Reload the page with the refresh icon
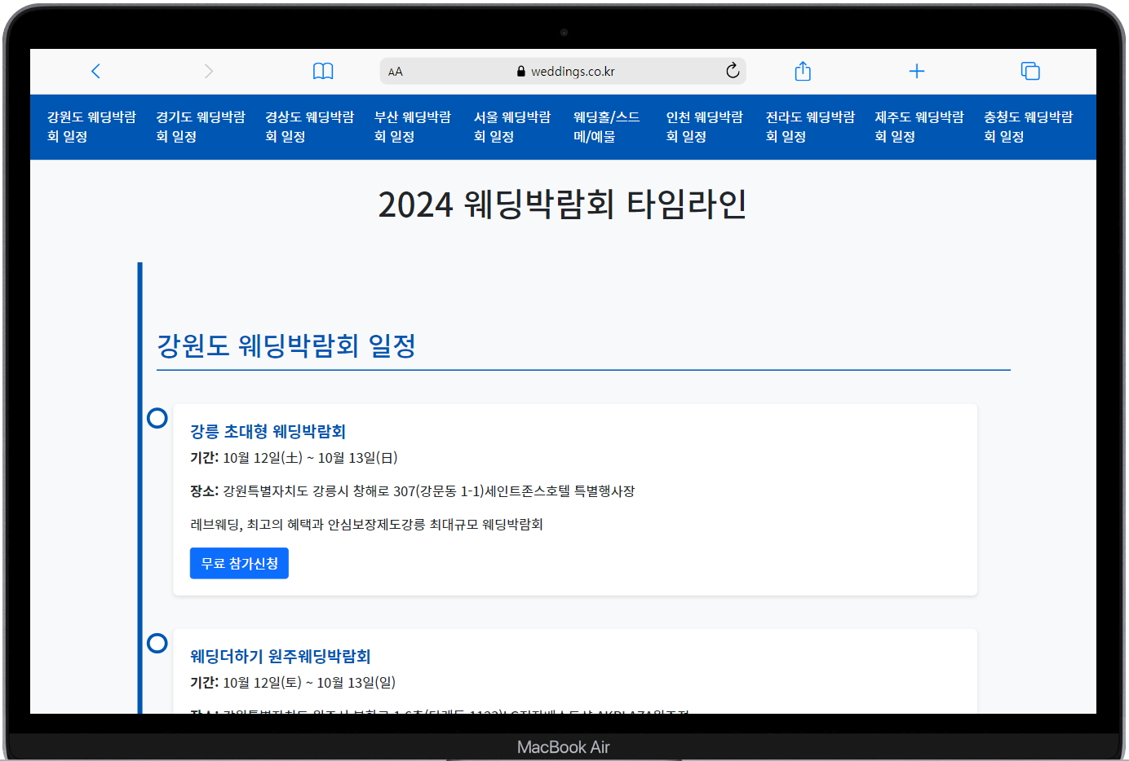 733,71
